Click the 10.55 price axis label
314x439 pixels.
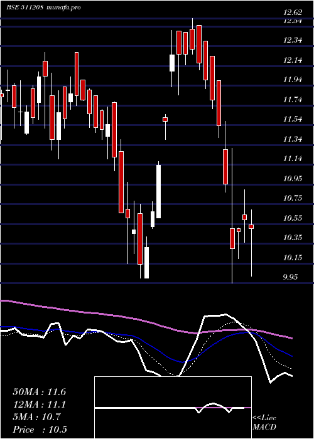coord(293,218)
